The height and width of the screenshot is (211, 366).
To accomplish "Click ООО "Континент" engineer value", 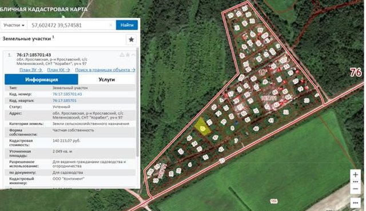I will click(x=69, y=178).
